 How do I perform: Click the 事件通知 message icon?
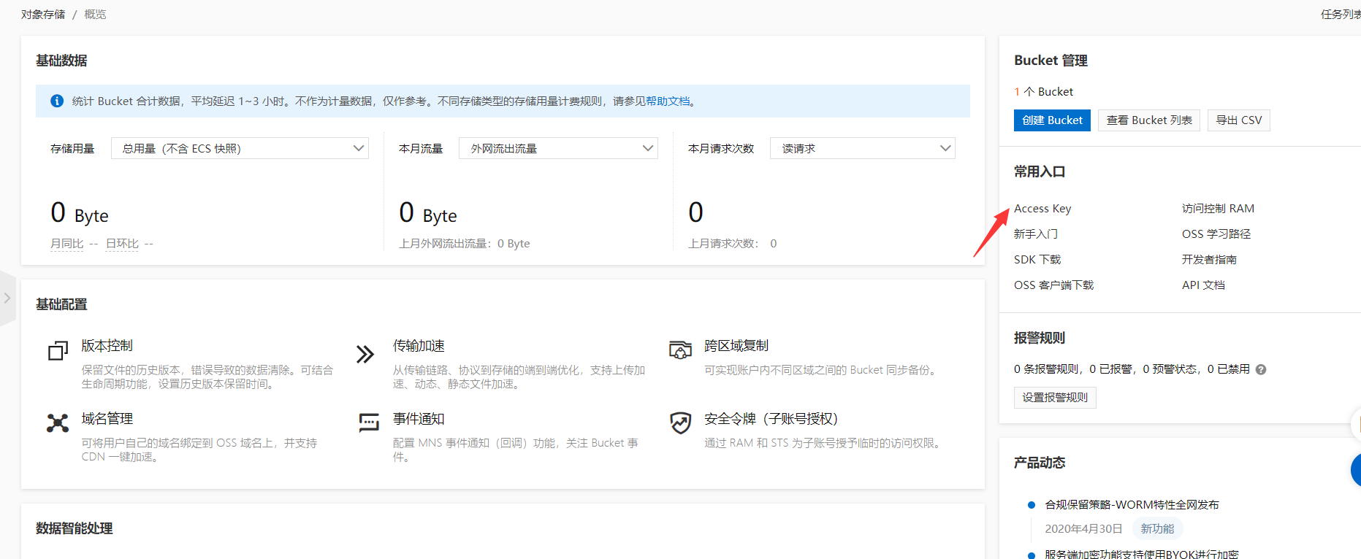(369, 423)
